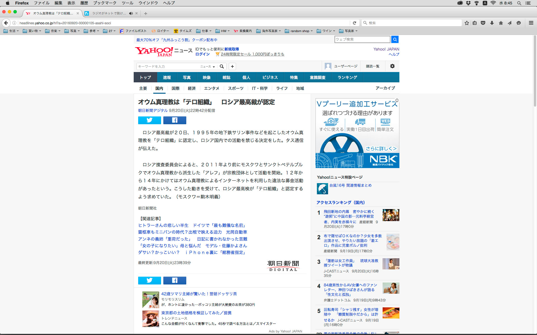537x335 pixels.
Task: Open the 台風16号 関連情報まとめ link
Action: 350,185
